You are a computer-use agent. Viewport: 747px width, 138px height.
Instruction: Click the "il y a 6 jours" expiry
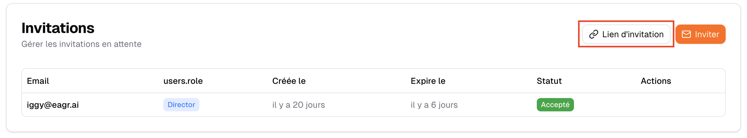point(434,105)
